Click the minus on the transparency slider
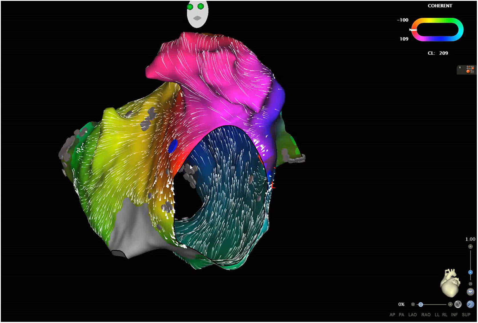 click(x=413, y=304)
